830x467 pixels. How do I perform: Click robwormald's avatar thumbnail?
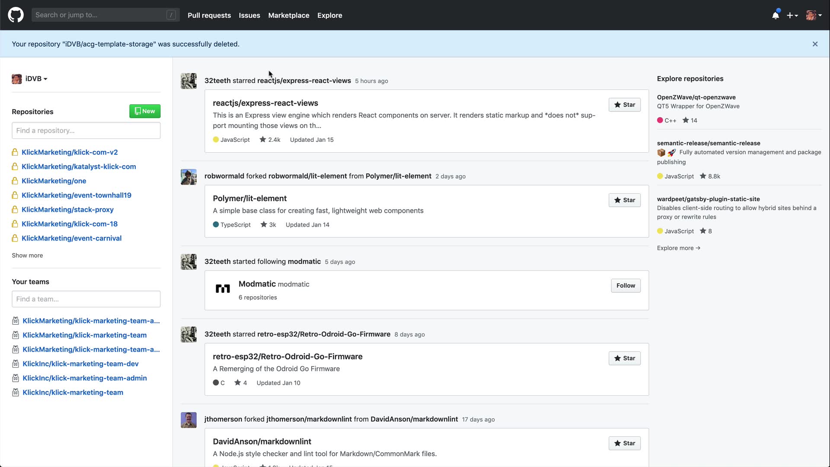[x=188, y=176]
